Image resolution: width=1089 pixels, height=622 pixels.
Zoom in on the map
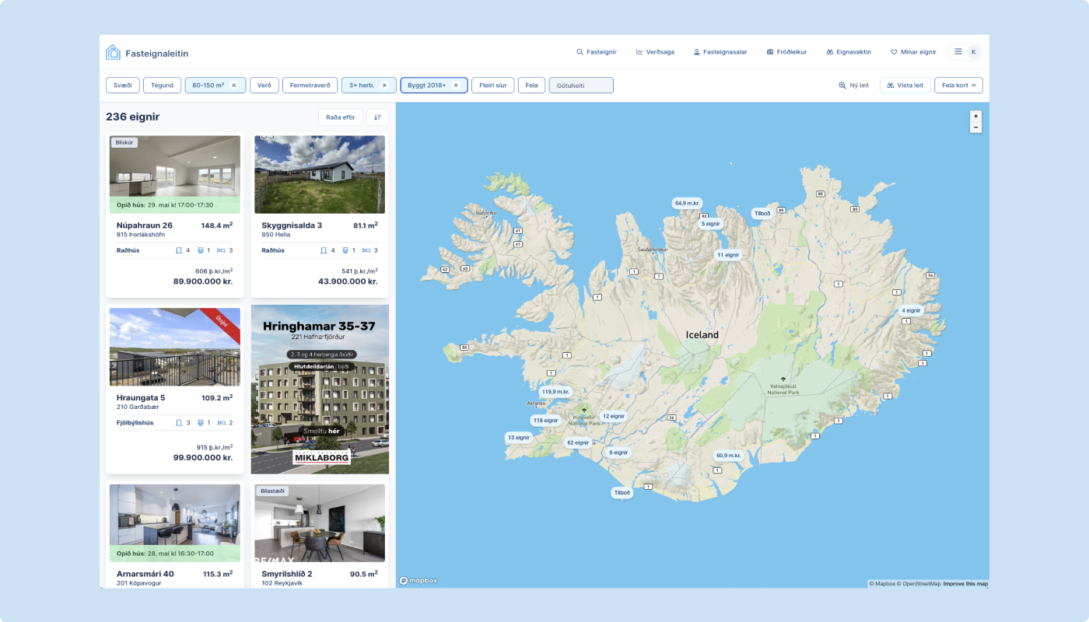tap(975, 116)
